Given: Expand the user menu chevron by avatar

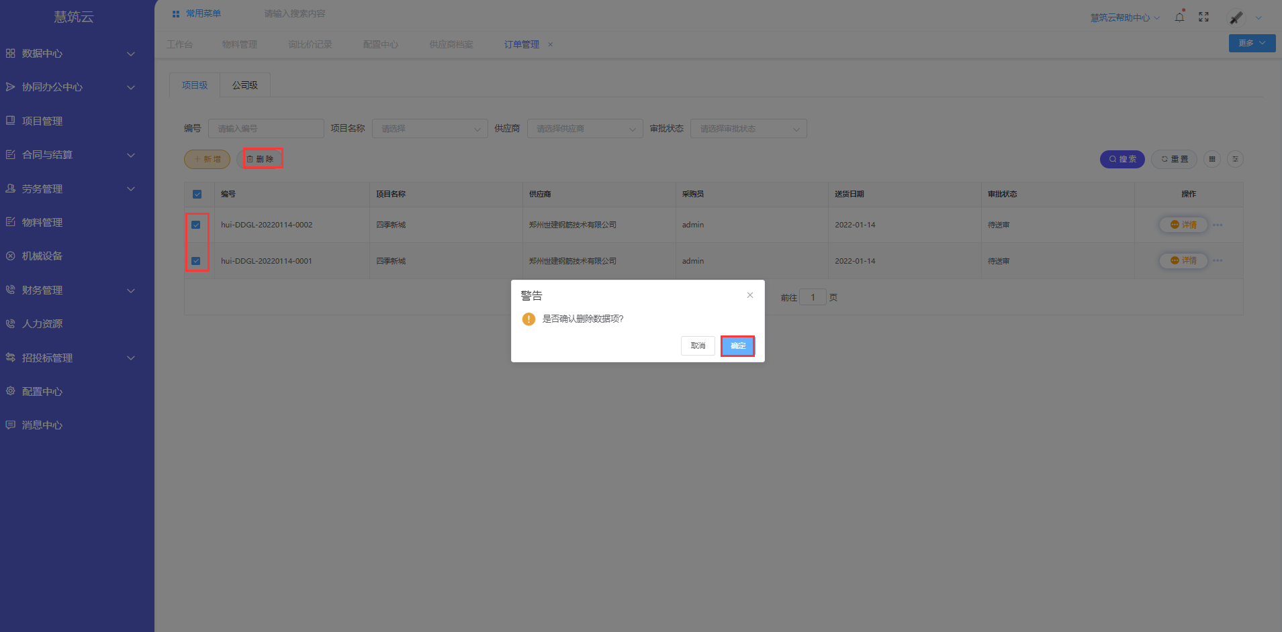Looking at the screenshot, I should (x=1258, y=18).
